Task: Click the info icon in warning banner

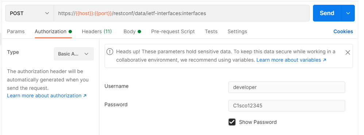Action: click(109, 51)
